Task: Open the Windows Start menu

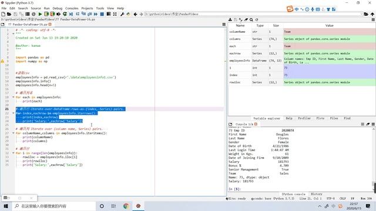Action: [6, 206]
